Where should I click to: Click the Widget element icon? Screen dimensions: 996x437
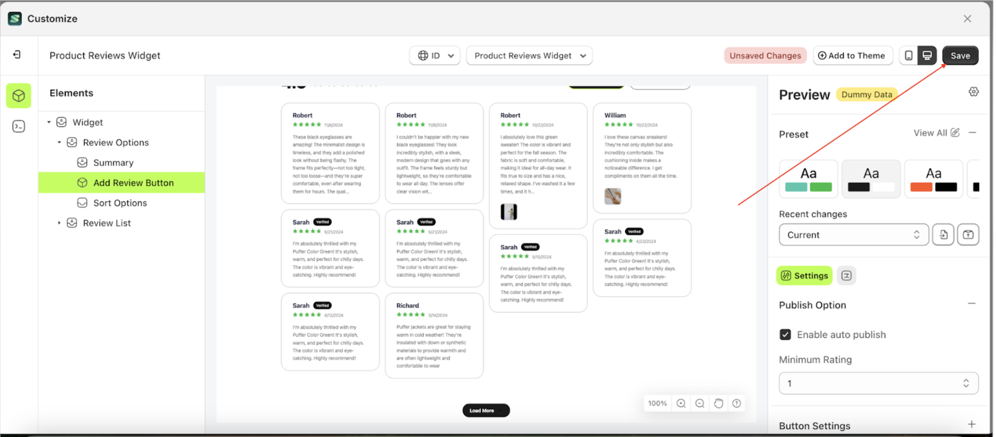click(62, 123)
